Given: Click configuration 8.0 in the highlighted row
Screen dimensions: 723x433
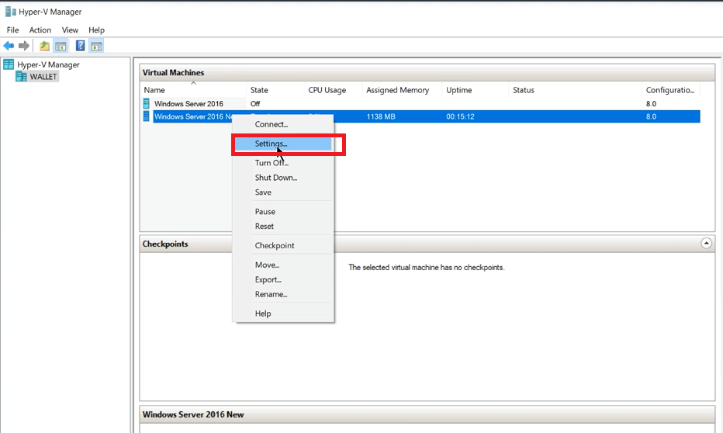Looking at the screenshot, I should (651, 116).
